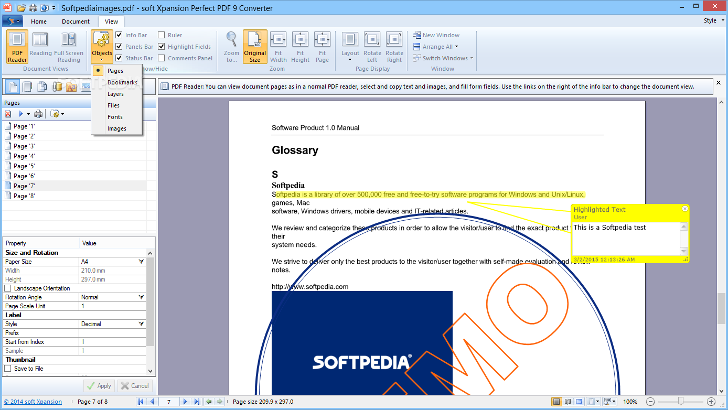Check Landscape Orientation option
Image resolution: width=728 pixels, height=410 pixels.
click(8, 288)
